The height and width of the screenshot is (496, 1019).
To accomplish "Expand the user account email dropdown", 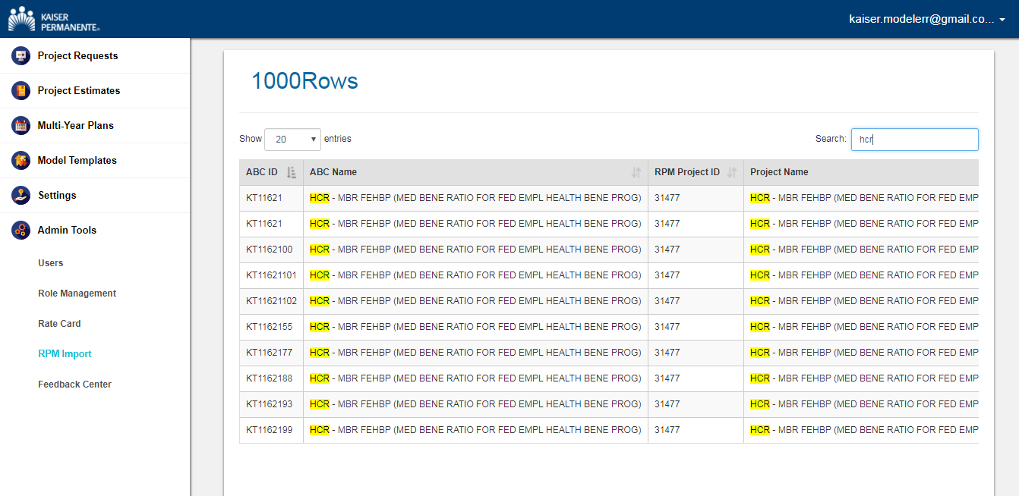I will click(x=926, y=20).
